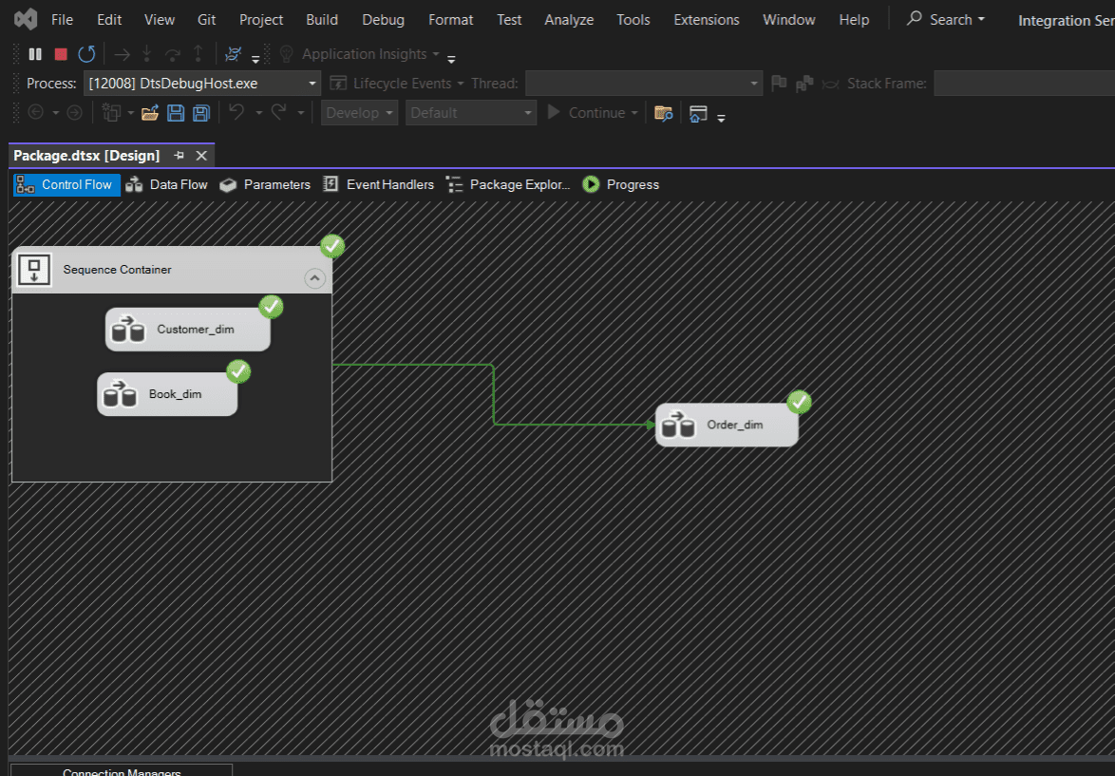Click the New Project toolbar icon
The image size is (1115, 776).
[111, 112]
